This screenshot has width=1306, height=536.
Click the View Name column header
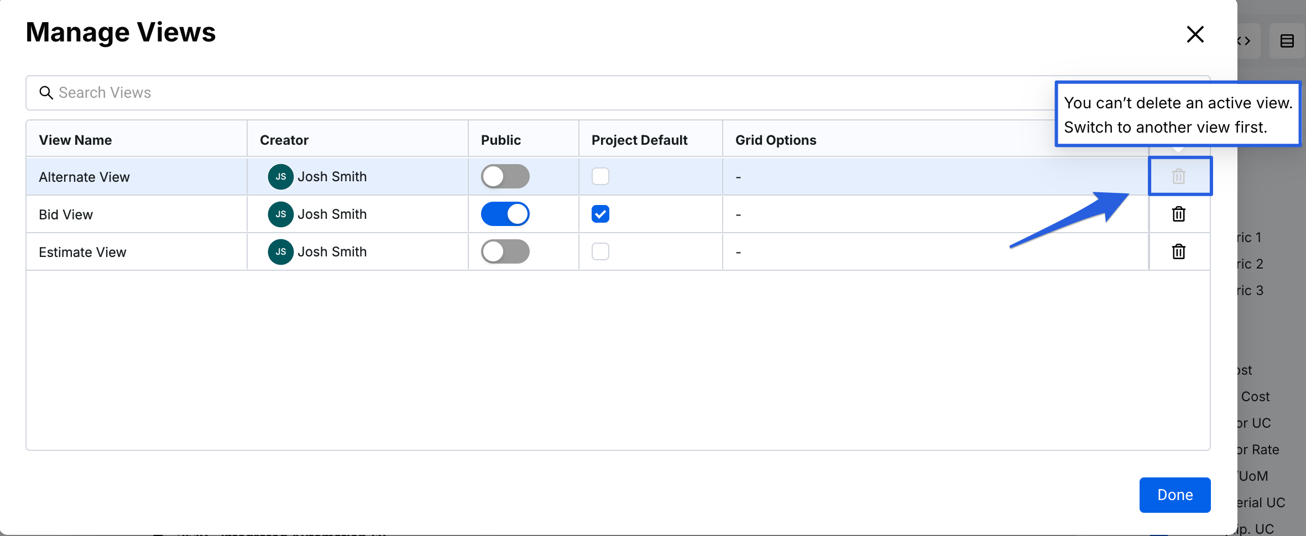pos(75,140)
